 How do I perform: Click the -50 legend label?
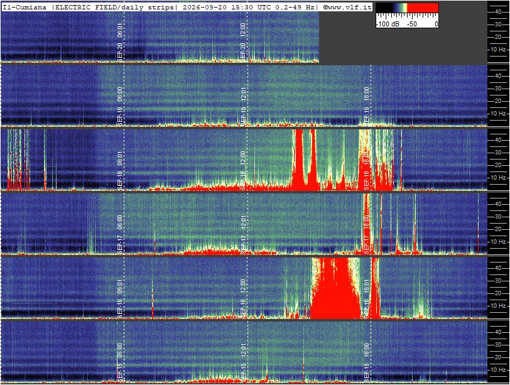[411, 24]
